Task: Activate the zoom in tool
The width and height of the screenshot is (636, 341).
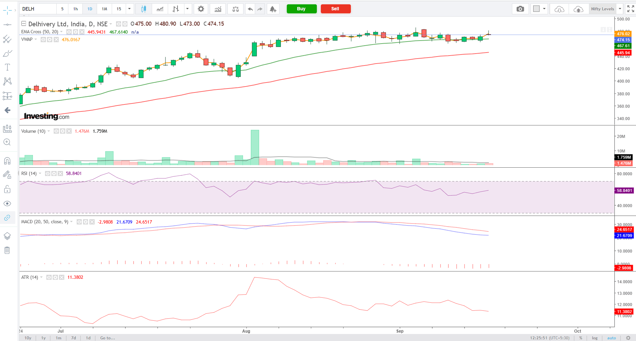Action: click(7, 142)
